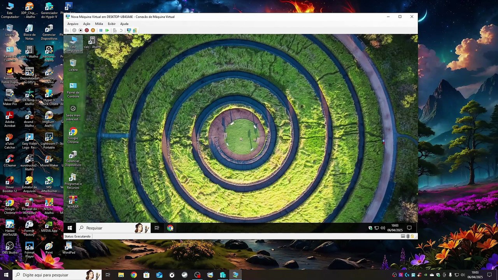
Task: Select host Bloco de Notas desktop icon
Action: [x=30, y=32]
